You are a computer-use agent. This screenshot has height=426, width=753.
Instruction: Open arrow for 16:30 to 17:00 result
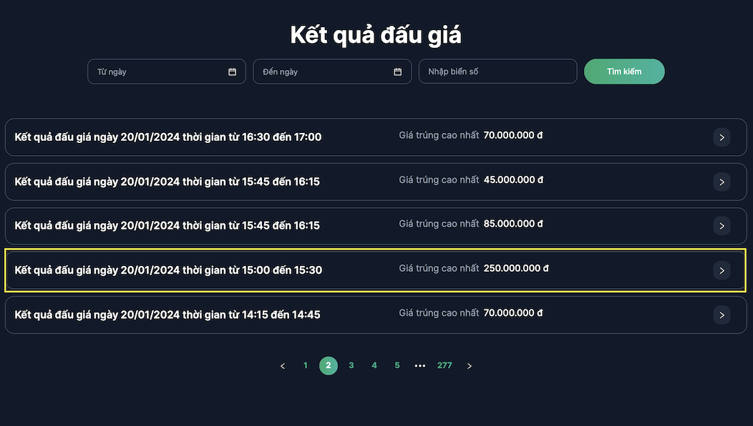pyautogui.click(x=722, y=137)
